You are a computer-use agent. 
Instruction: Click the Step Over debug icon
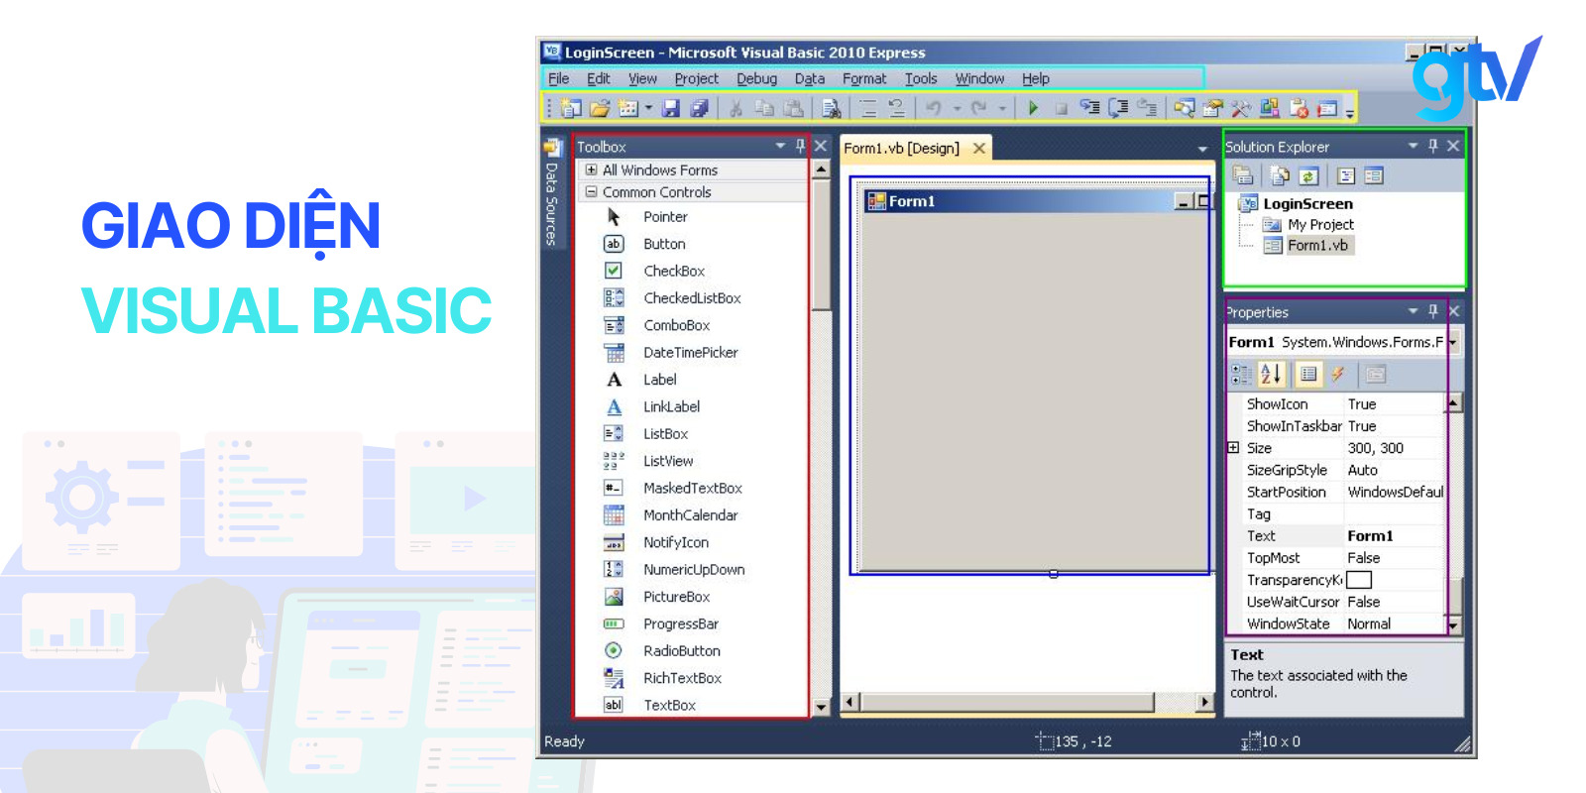point(1119,108)
